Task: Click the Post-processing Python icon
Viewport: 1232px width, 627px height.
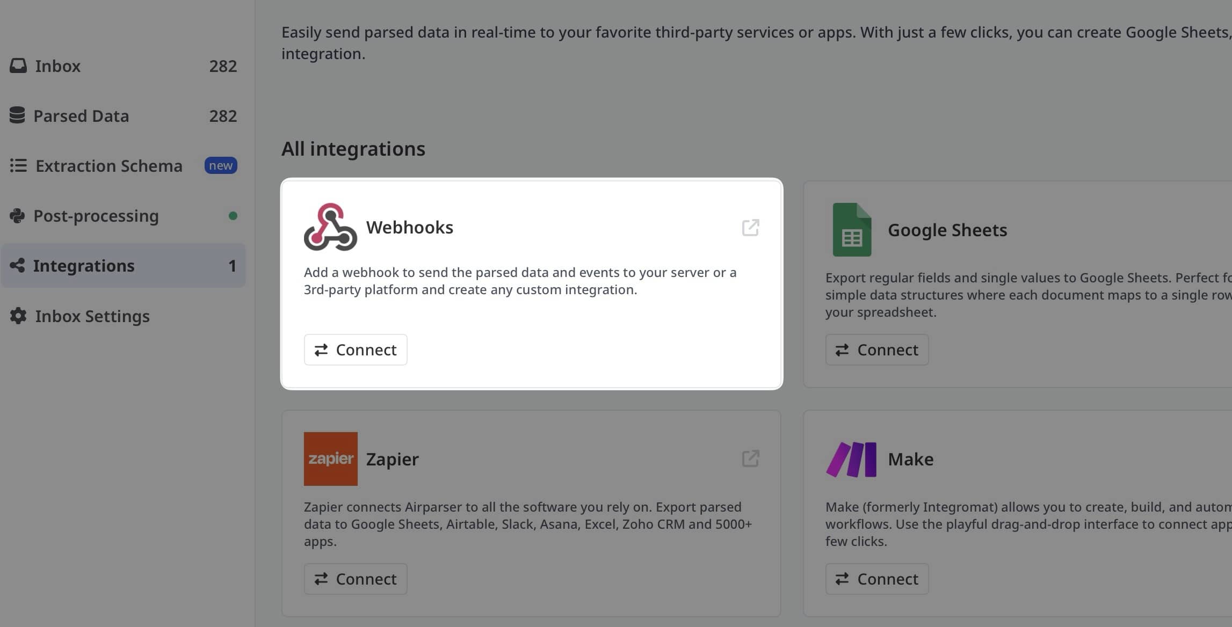Action: point(18,215)
